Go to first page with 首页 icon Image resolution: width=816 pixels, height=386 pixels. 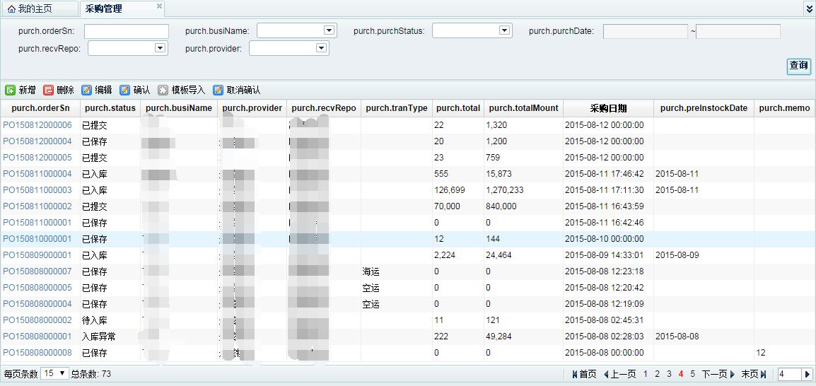pos(576,374)
